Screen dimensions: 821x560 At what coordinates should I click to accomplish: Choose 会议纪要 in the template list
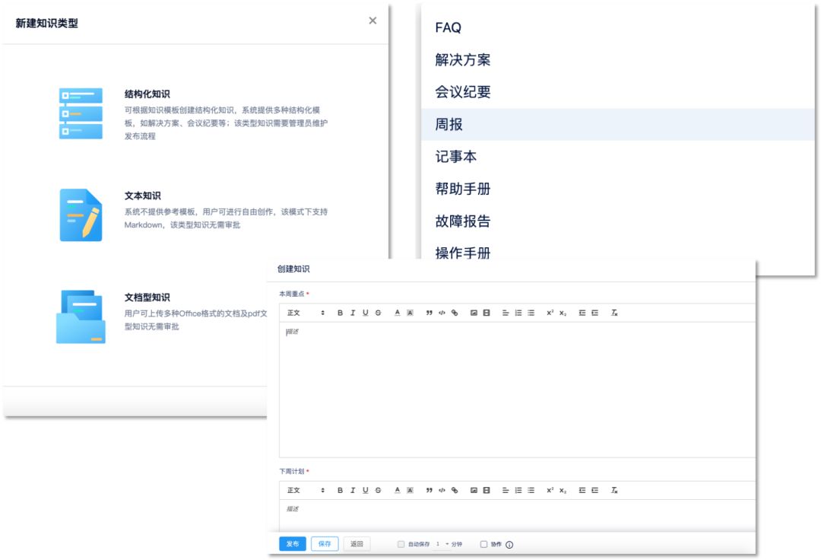click(463, 92)
